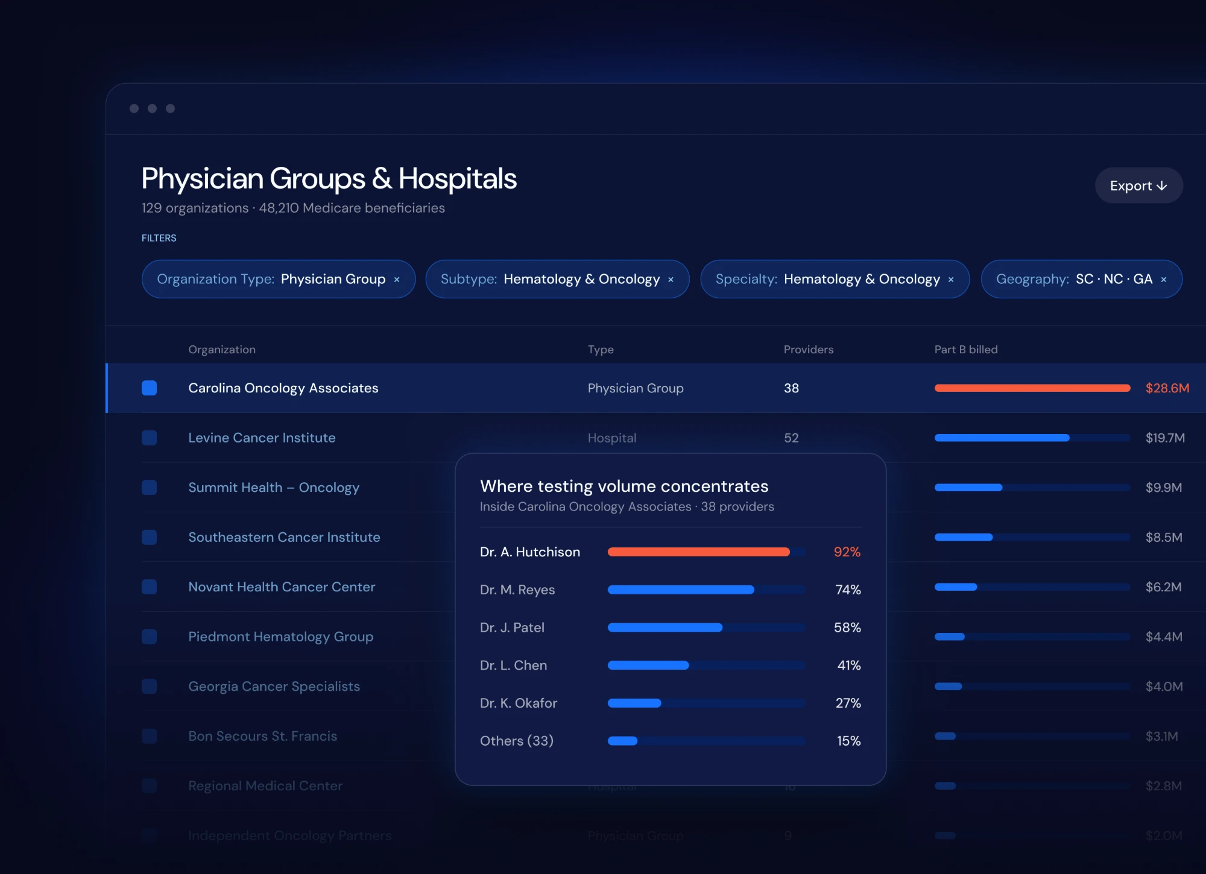The height and width of the screenshot is (874, 1206).
Task: Remove the Specialty filter with its x
Action: coord(951,280)
